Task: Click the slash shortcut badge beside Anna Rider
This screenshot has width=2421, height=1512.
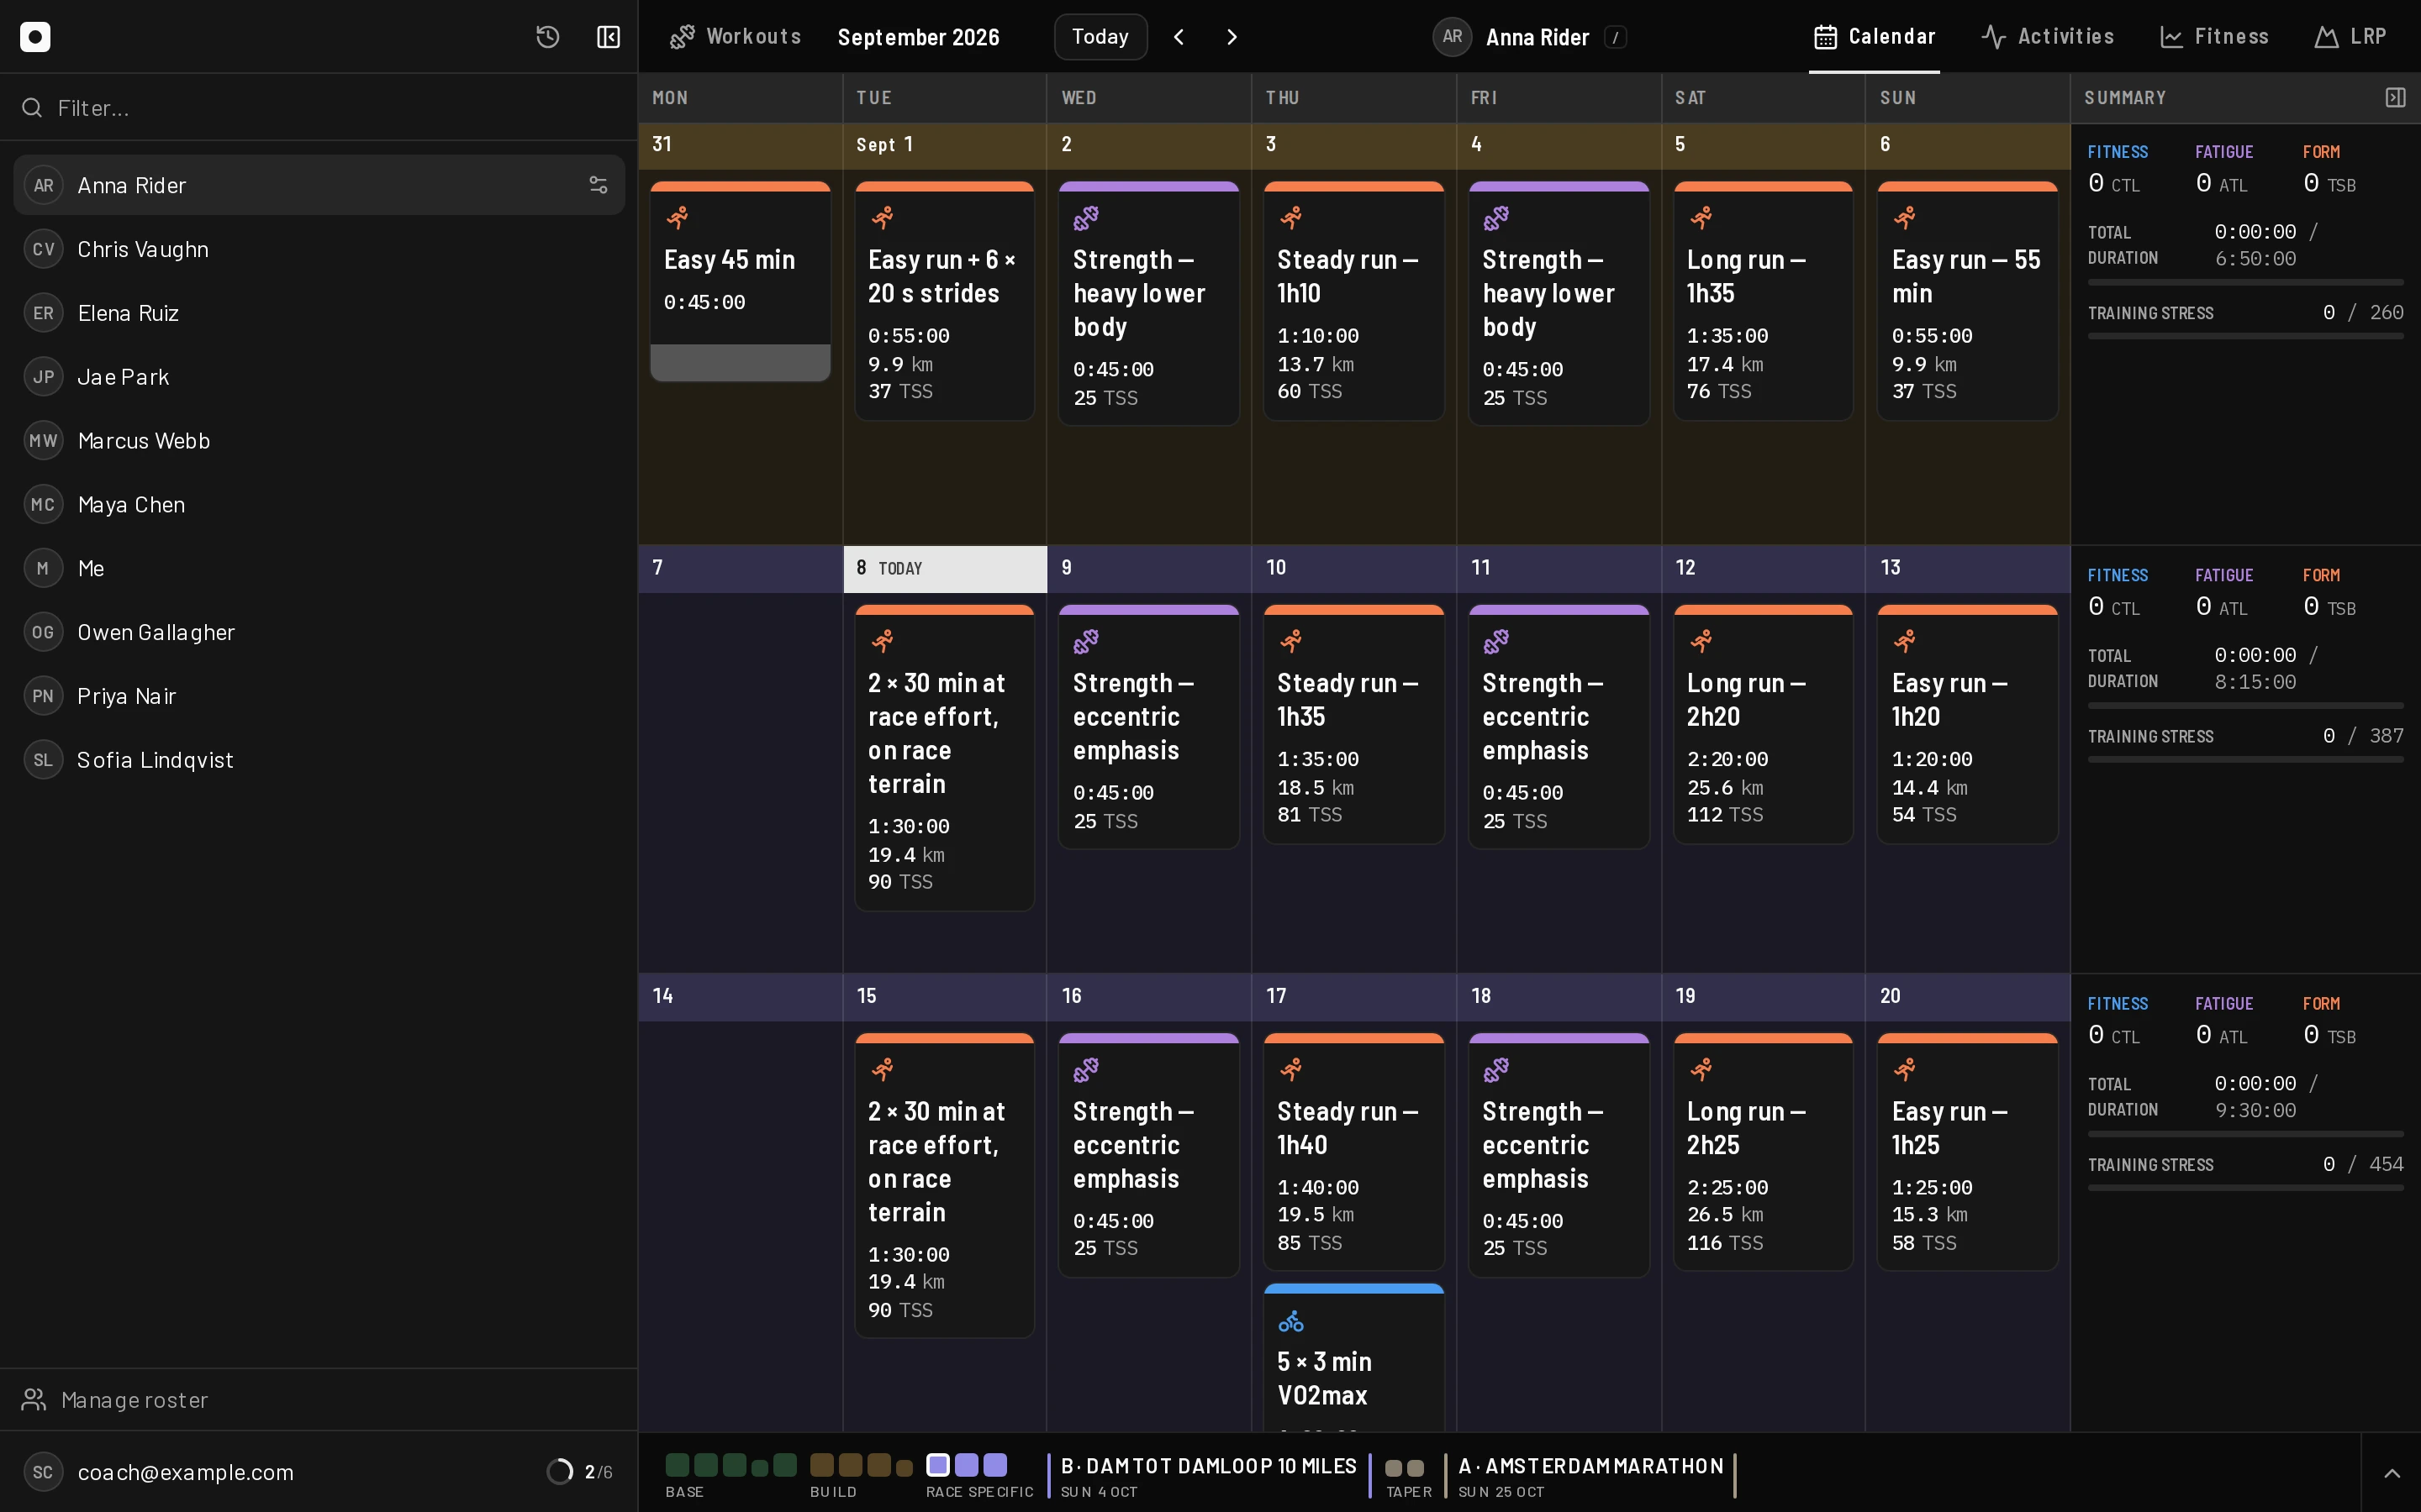Action: [1615, 37]
